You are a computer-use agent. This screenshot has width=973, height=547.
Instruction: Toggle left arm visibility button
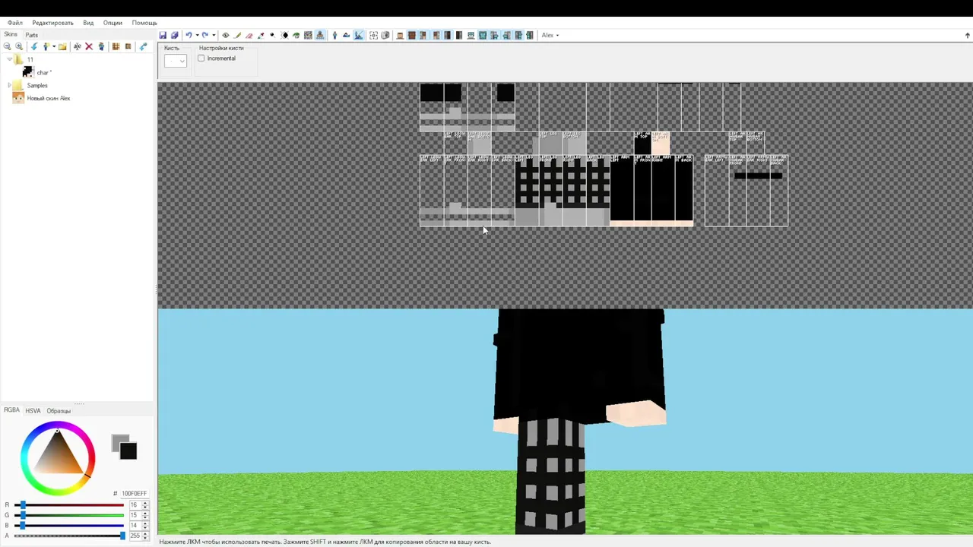[423, 35]
